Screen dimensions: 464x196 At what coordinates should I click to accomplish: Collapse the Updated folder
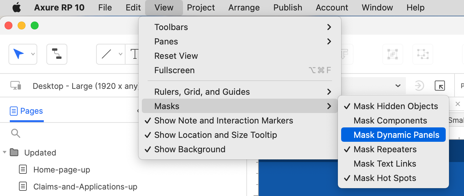pos(5,152)
